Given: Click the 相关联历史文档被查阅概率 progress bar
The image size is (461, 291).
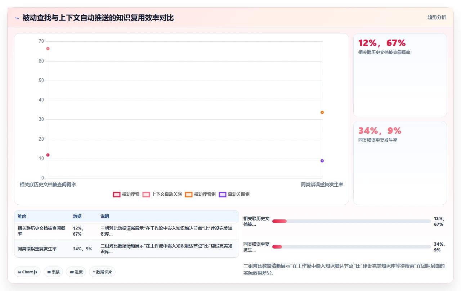Looking at the screenshot, I should (x=352, y=221).
